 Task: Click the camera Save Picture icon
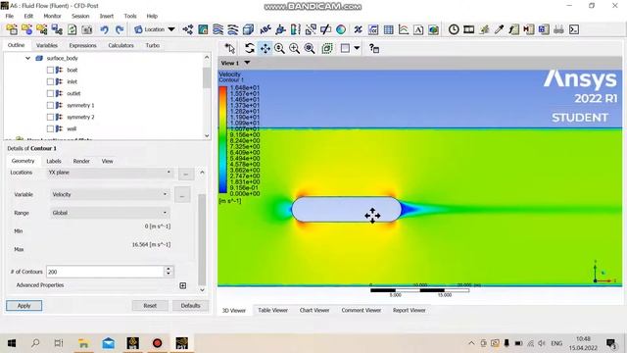(x=87, y=29)
